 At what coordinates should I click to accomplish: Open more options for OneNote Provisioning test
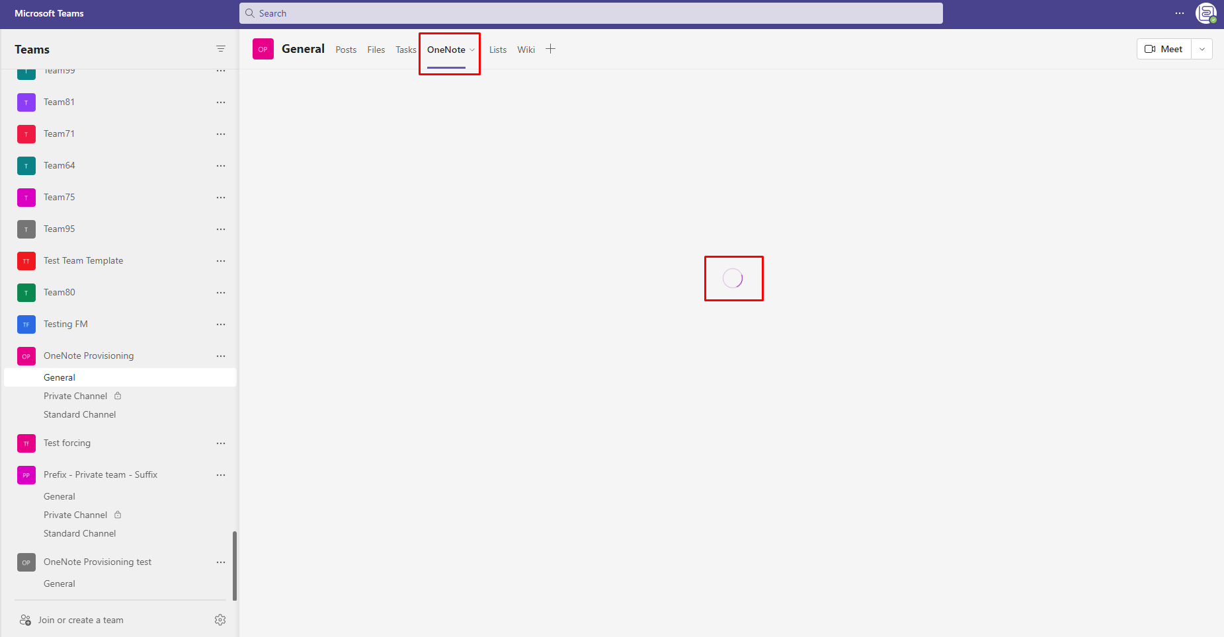(221, 562)
